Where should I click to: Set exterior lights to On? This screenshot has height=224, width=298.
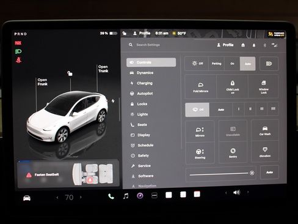232,64
